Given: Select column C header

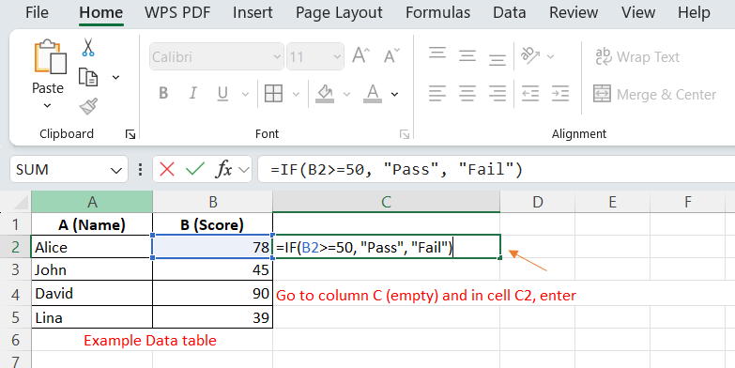Looking at the screenshot, I should point(386,202).
